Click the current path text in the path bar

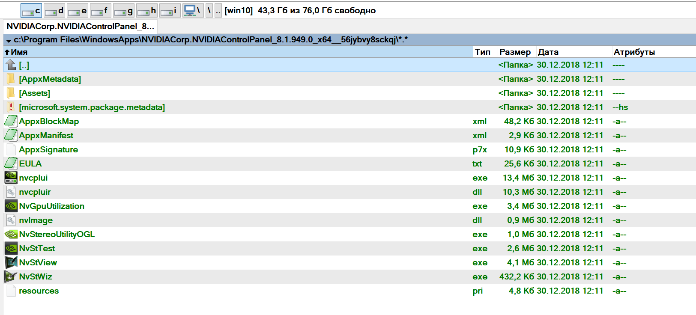(x=211, y=40)
